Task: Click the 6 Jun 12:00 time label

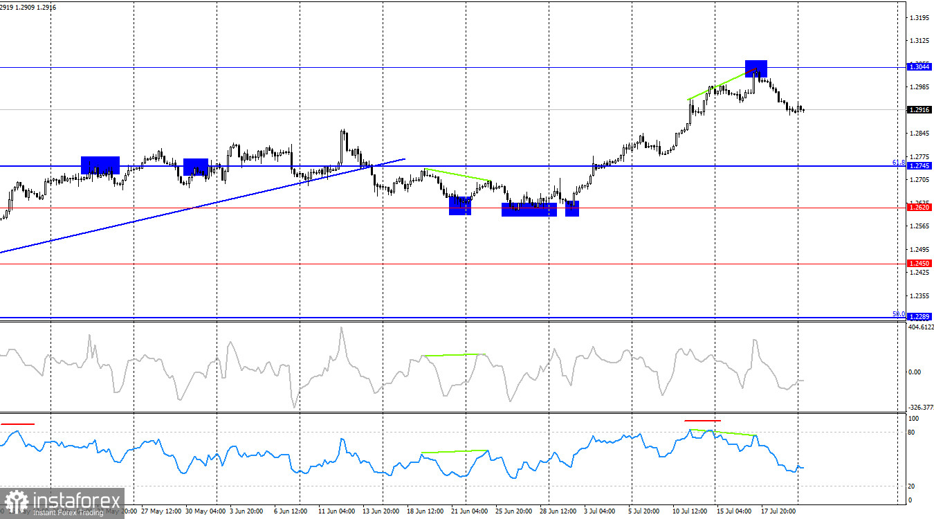Action: tap(291, 511)
